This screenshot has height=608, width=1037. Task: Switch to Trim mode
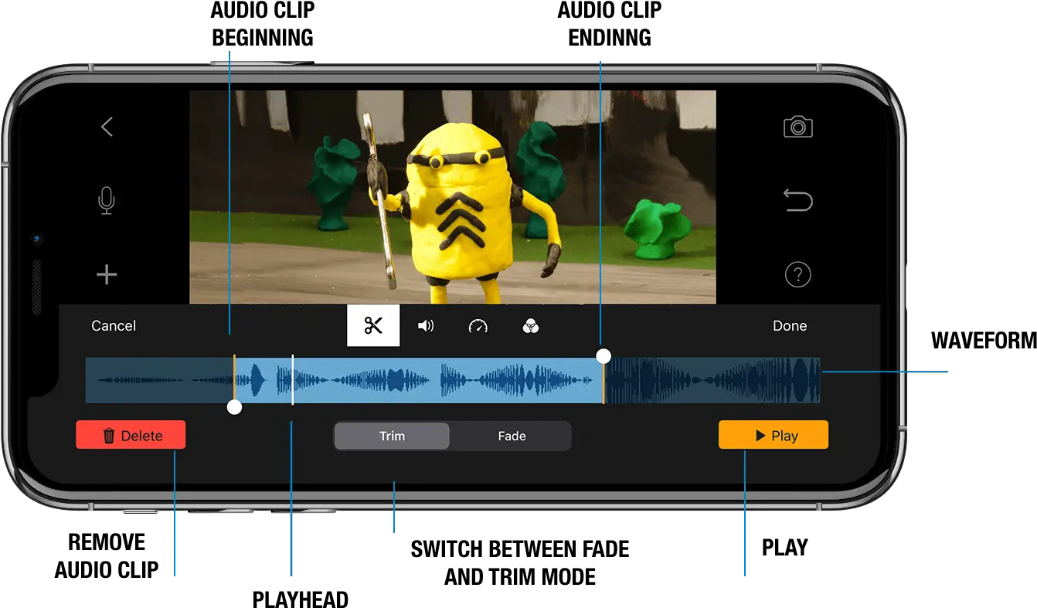click(x=392, y=436)
